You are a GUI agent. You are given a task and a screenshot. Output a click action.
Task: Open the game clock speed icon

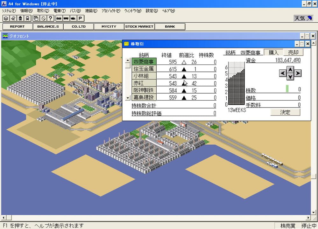click(x=43, y=18)
